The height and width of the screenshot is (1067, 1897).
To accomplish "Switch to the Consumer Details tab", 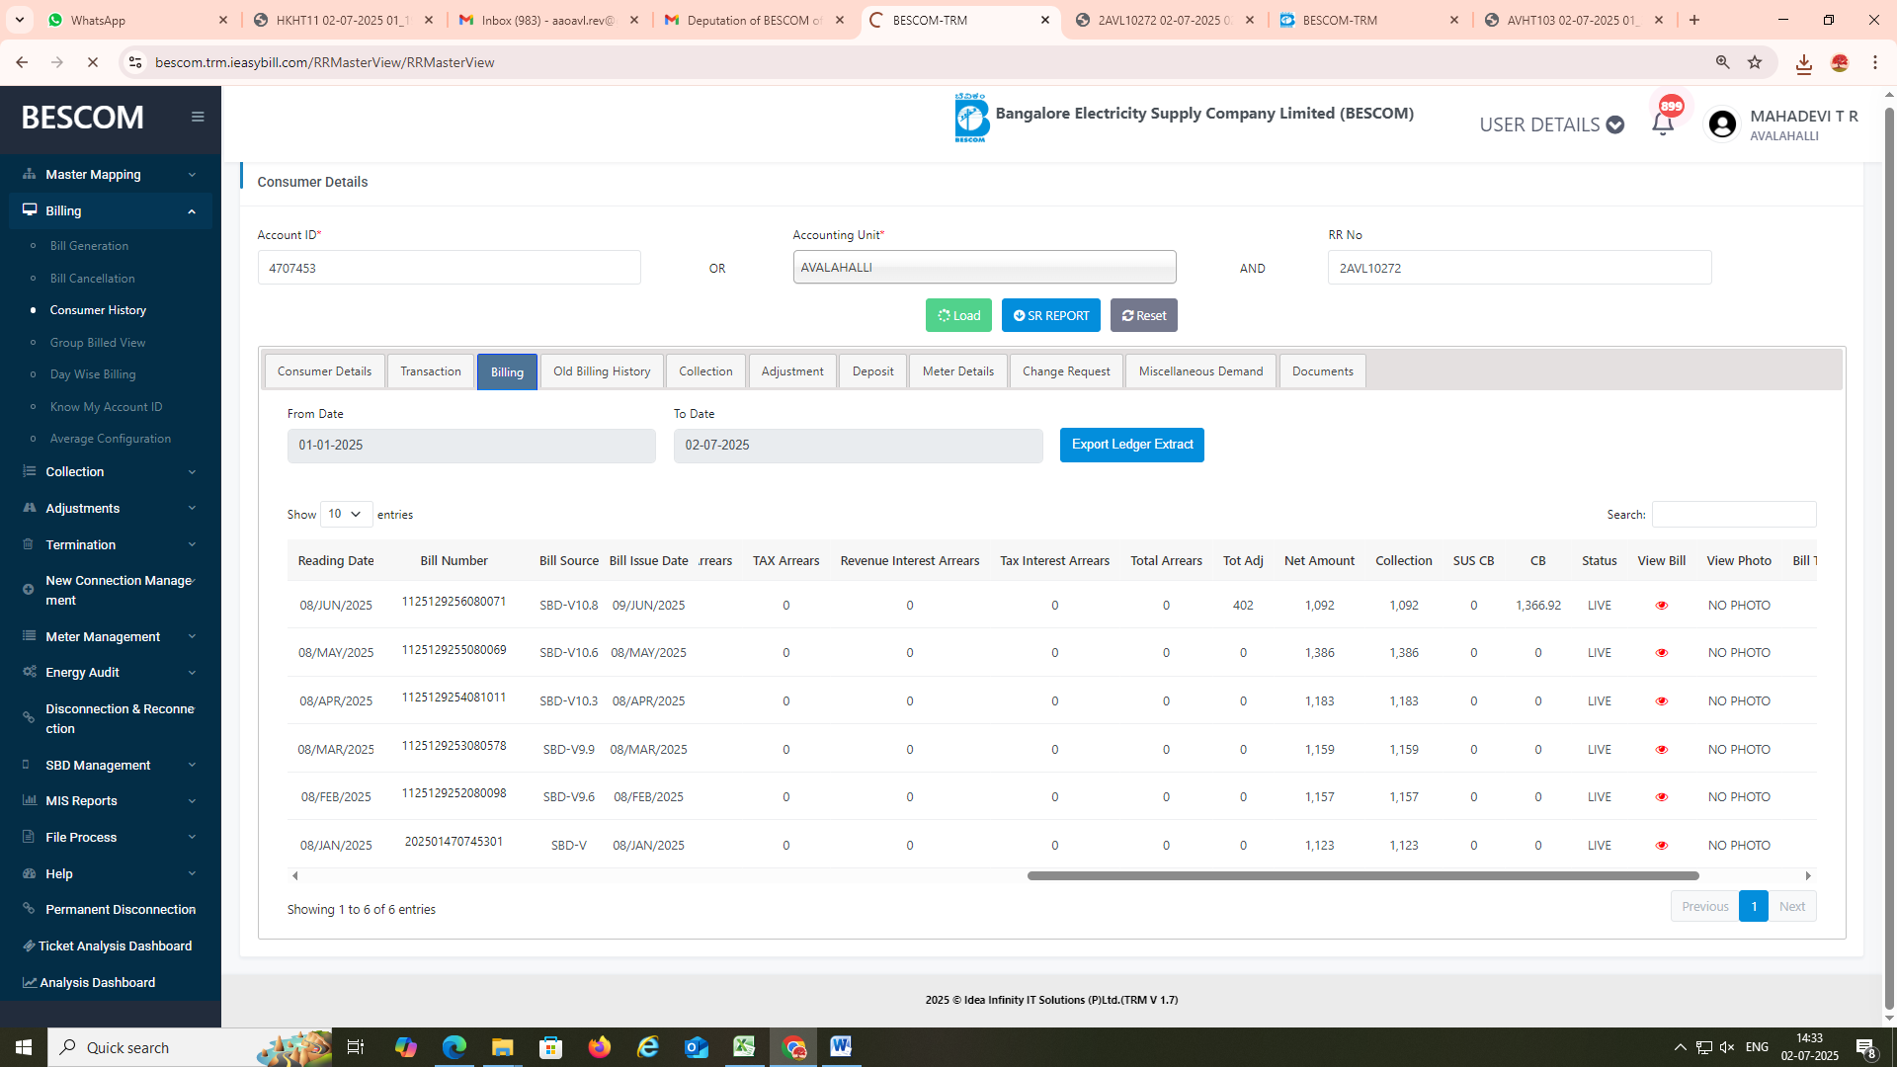I will tap(324, 371).
